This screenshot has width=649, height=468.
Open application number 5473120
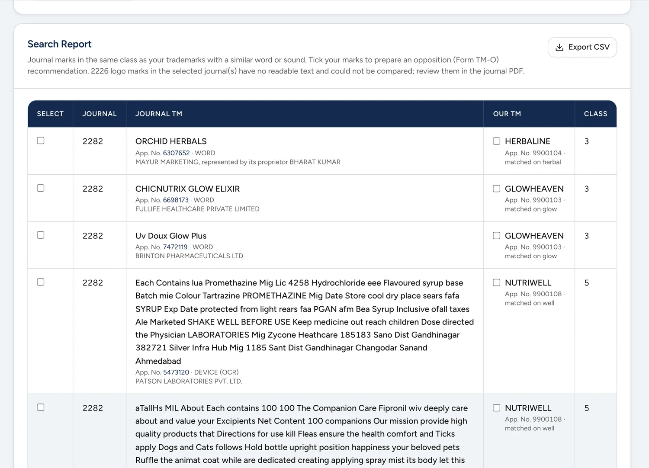(176, 372)
